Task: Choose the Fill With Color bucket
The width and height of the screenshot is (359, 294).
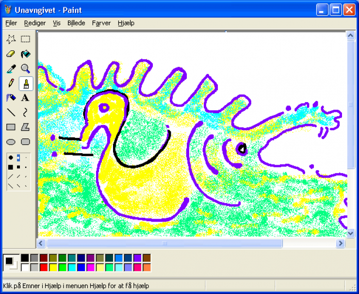Action: (x=25, y=54)
